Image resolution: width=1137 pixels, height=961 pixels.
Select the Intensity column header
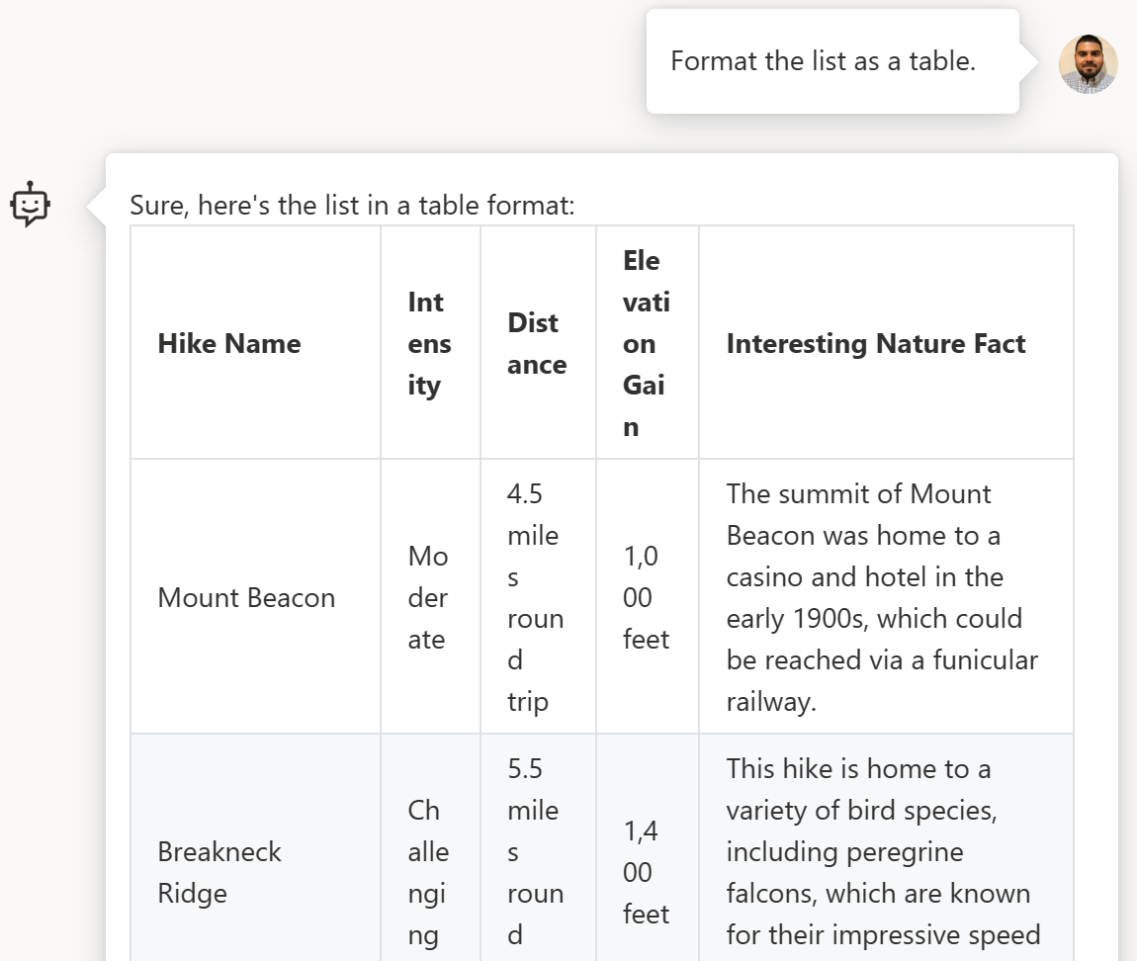429,344
